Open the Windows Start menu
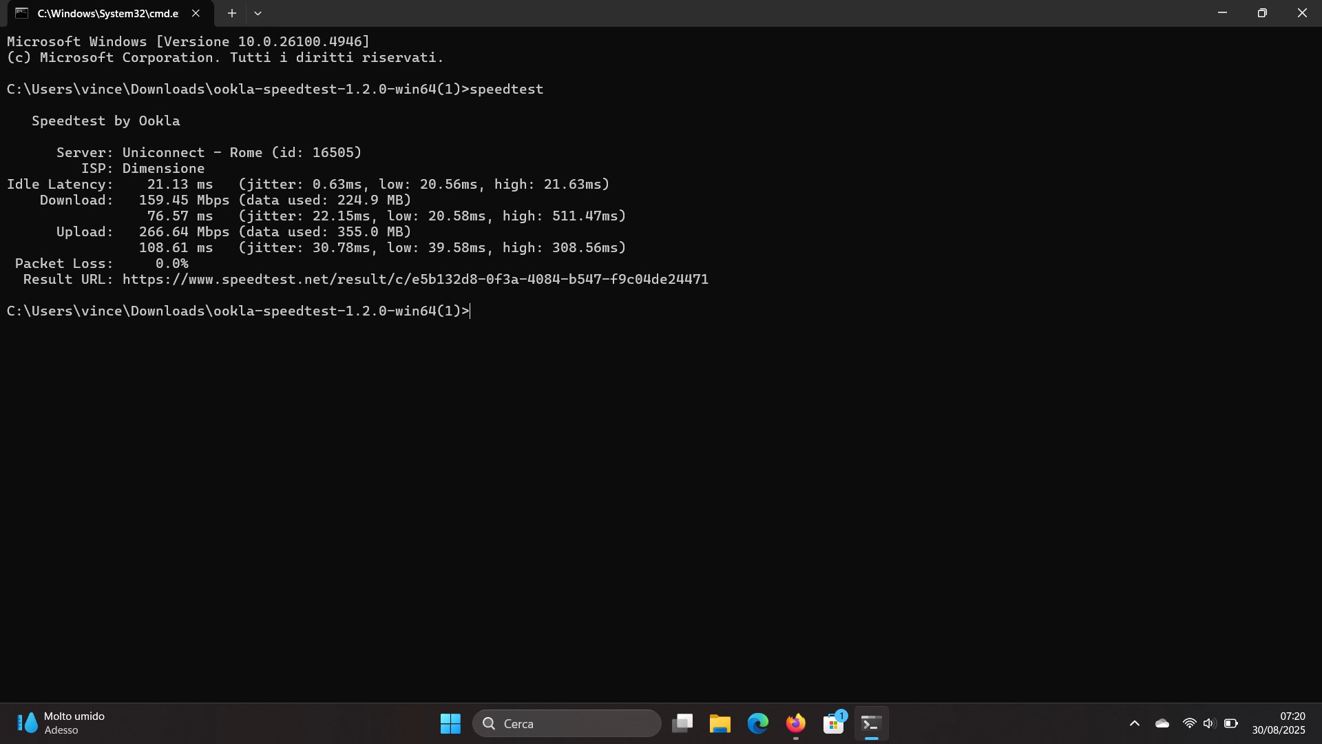The height and width of the screenshot is (744, 1322). coord(450,723)
